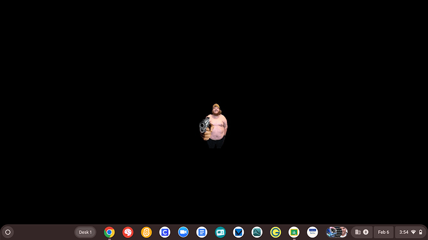Open the yellow G circle app

275,233
